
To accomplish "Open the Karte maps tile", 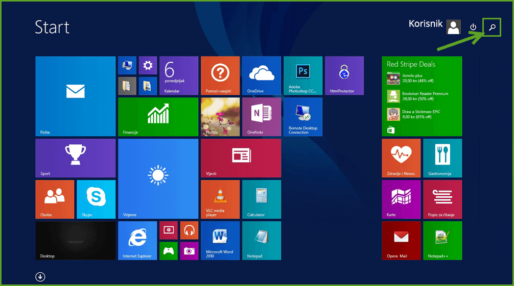I will (401, 199).
